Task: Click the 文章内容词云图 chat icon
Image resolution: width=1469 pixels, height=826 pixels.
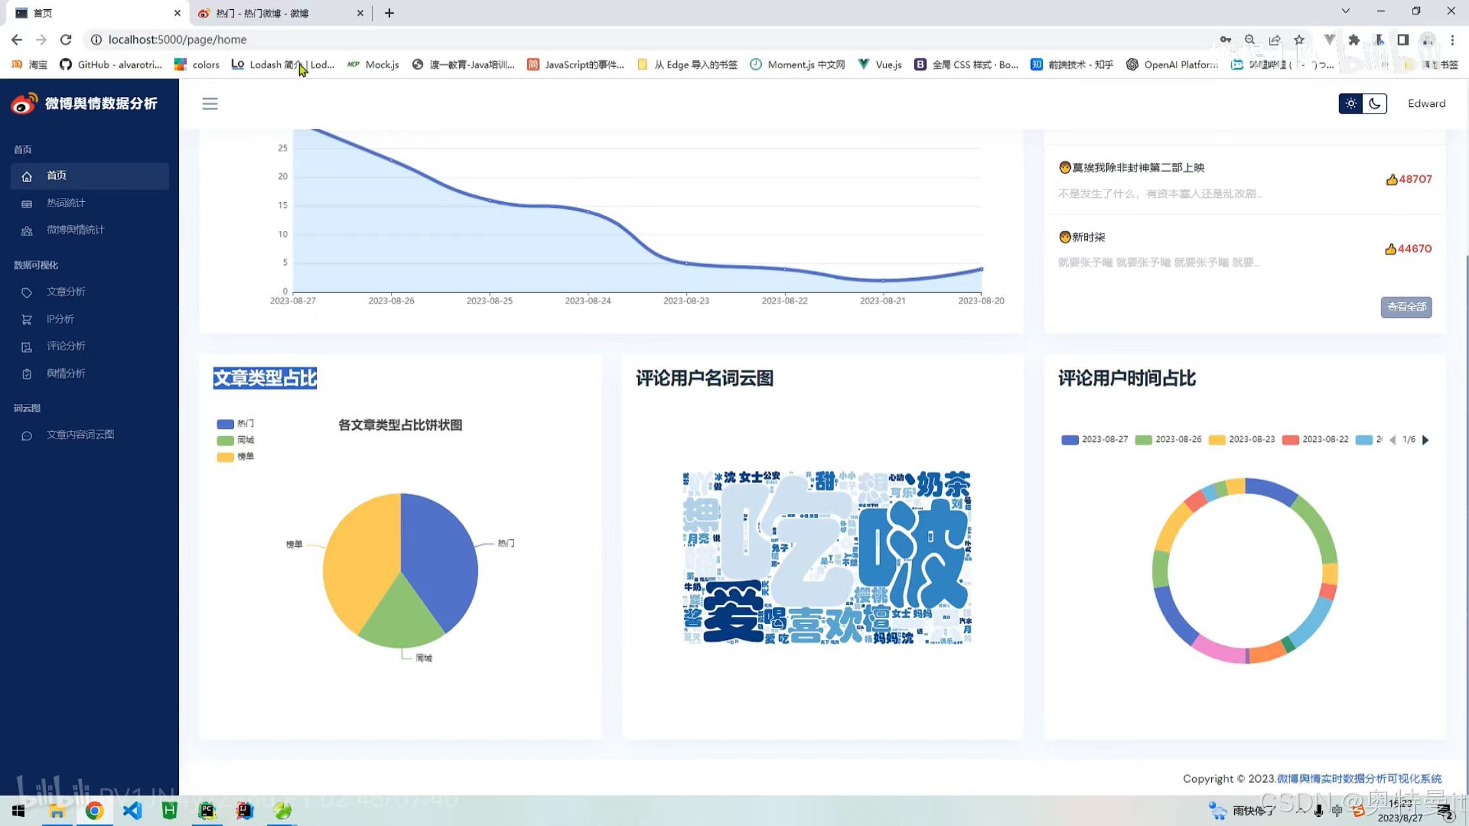Action: coord(26,436)
